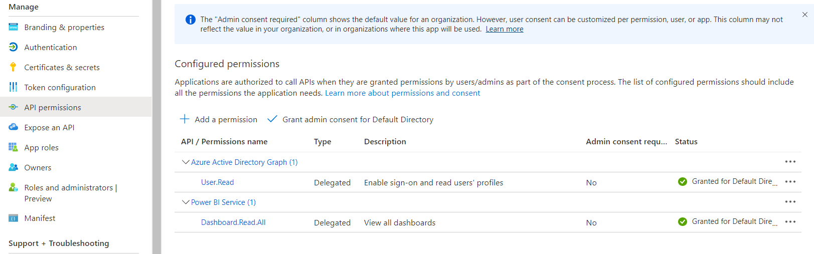Click the Manifest icon
Viewport: 814px width, 254px height.
[14, 218]
